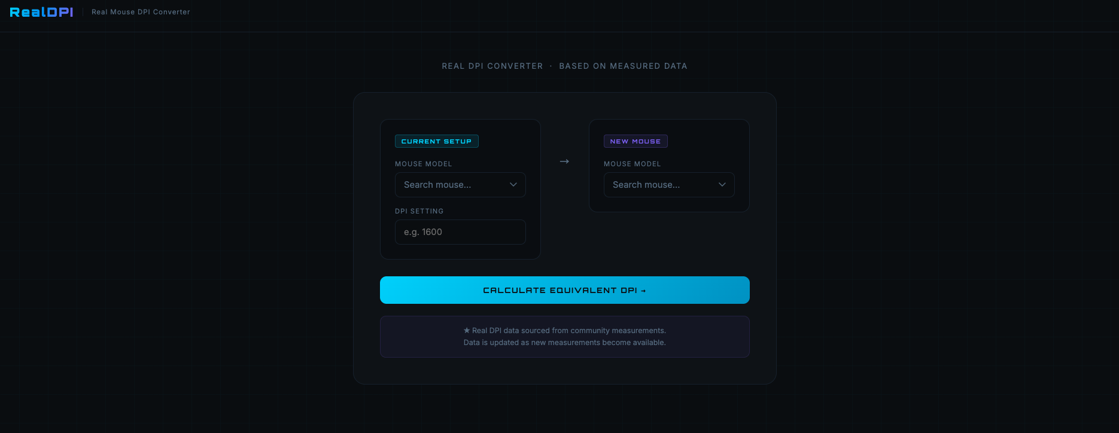1119x433 pixels.
Task: Click the chevron on the New Mouse selector
Action: click(x=722, y=185)
